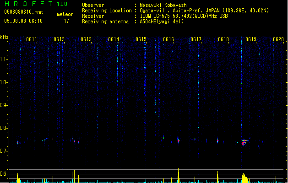
Task: Click the 0619 time marker
Action: coord(251,39)
